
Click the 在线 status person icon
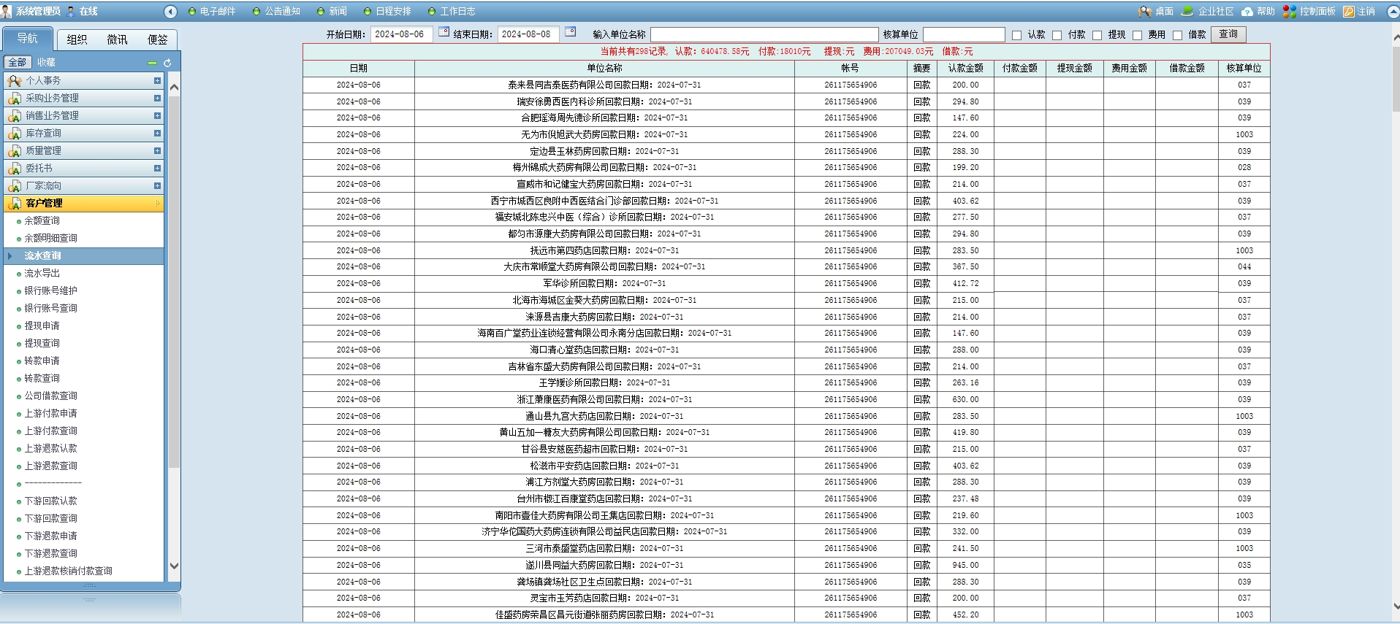click(x=71, y=11)
